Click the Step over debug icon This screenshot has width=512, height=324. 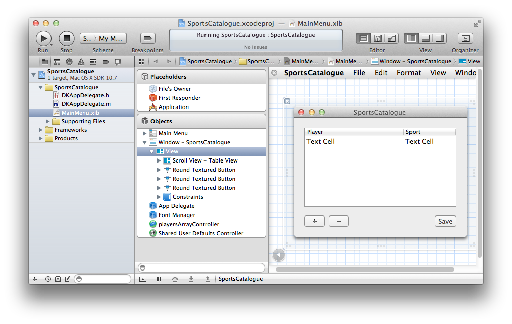pyautogui.click(x=175, y=279)
